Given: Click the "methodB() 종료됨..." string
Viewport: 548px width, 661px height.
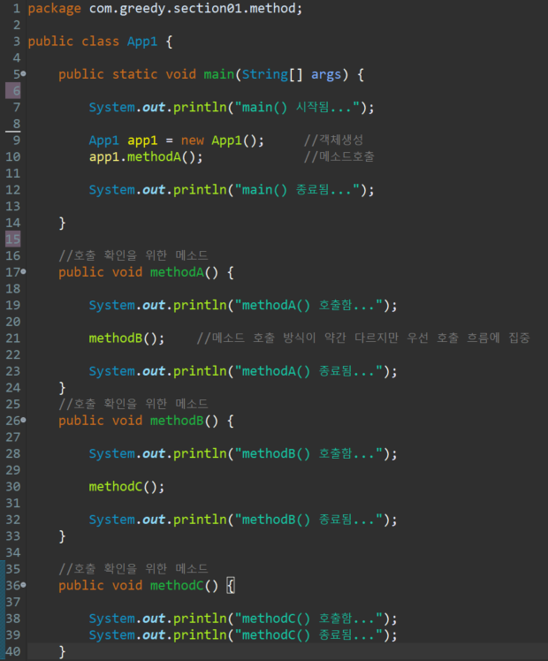Looking at the screenshot, I should [308, 520].
